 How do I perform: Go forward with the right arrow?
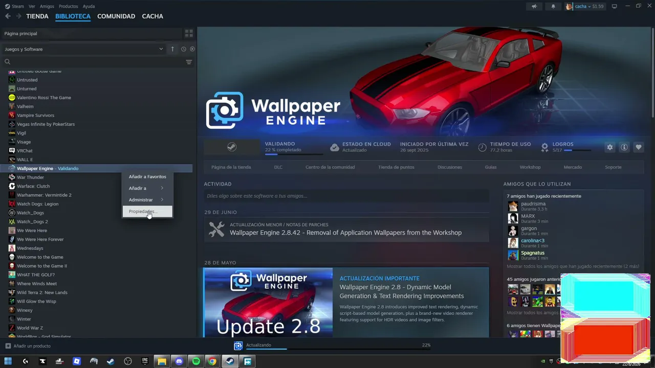tap(18, 16)
